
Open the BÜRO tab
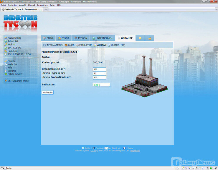coord(48,38)
